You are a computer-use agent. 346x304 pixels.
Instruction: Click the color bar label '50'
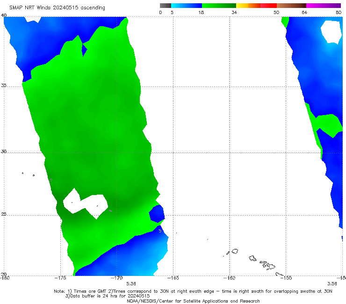[276, 13]
